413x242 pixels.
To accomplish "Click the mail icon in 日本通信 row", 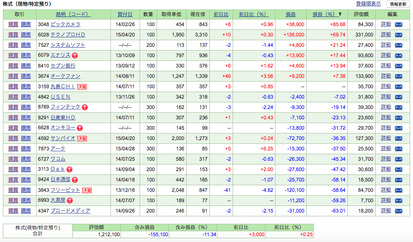I will 398,180.
